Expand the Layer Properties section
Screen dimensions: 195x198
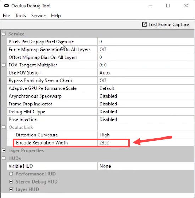[4, 150]
